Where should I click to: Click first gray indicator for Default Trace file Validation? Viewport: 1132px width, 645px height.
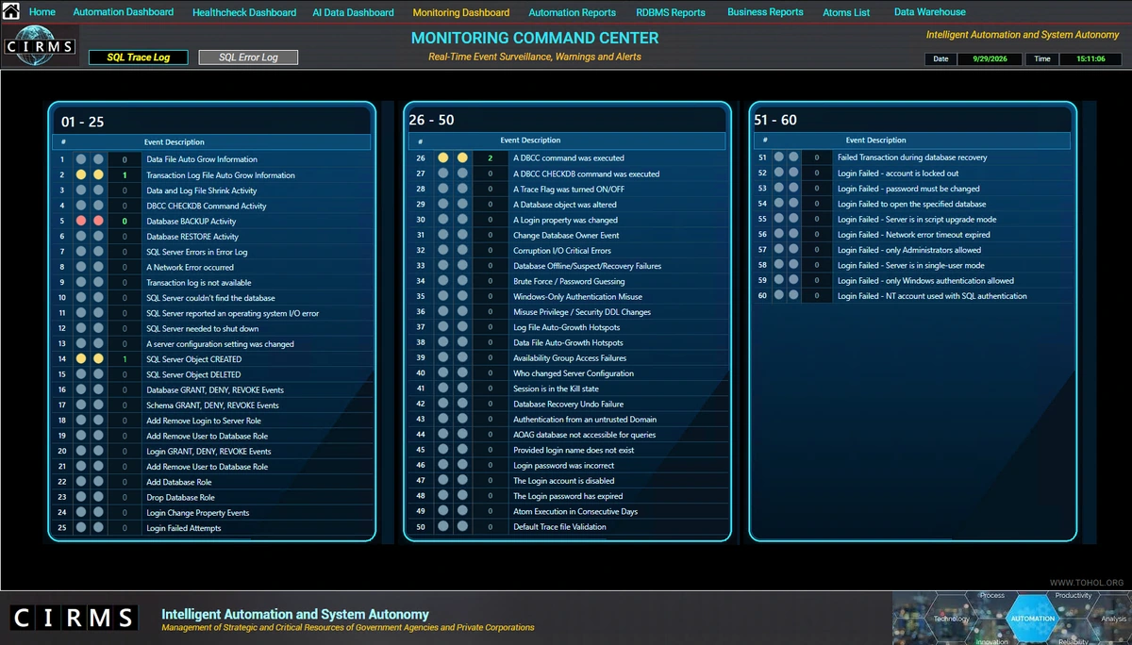pyautogui.click(x=443, y=527)
